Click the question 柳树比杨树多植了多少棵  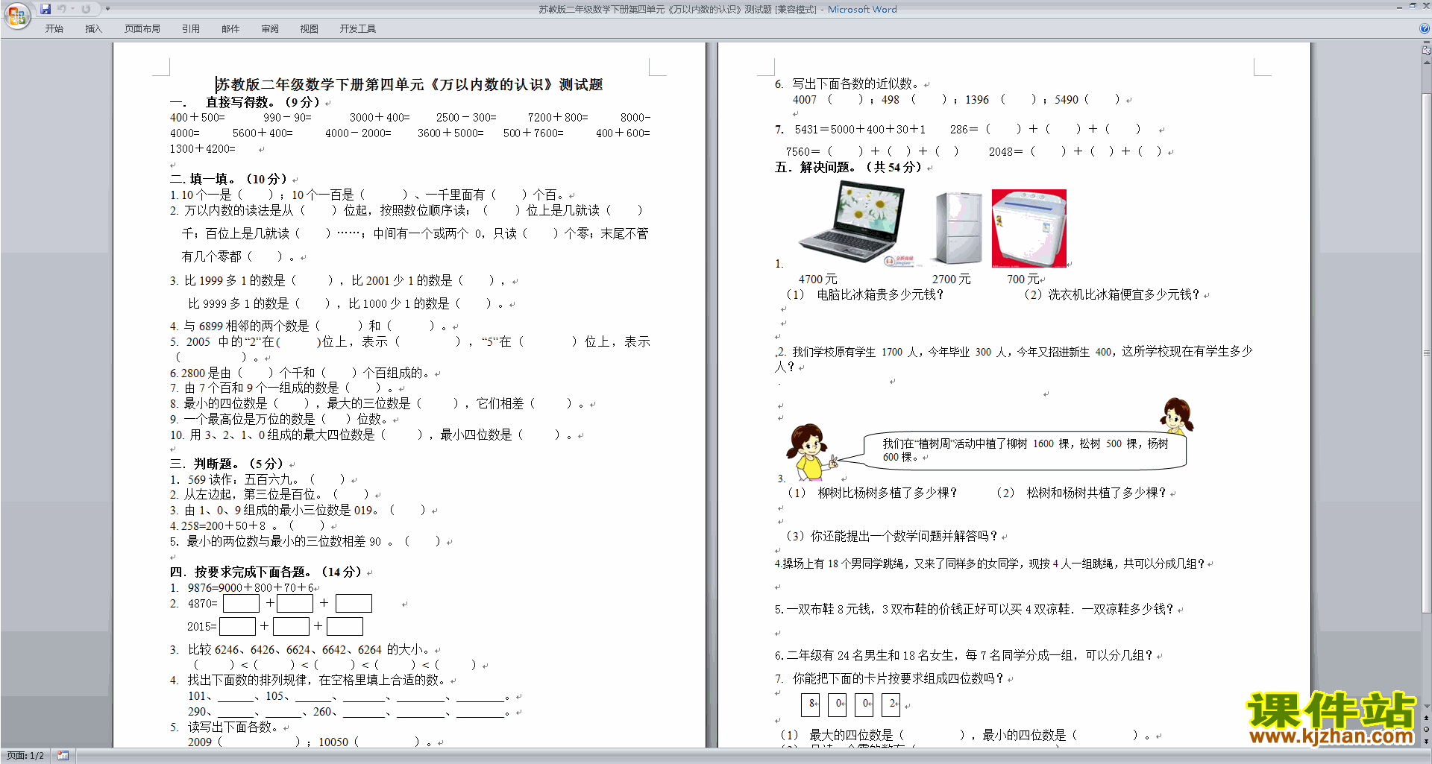click(888, 493)
